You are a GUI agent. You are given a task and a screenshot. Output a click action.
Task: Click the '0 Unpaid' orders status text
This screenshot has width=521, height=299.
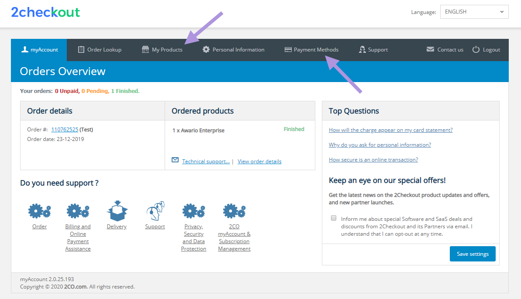click(67, 91)
